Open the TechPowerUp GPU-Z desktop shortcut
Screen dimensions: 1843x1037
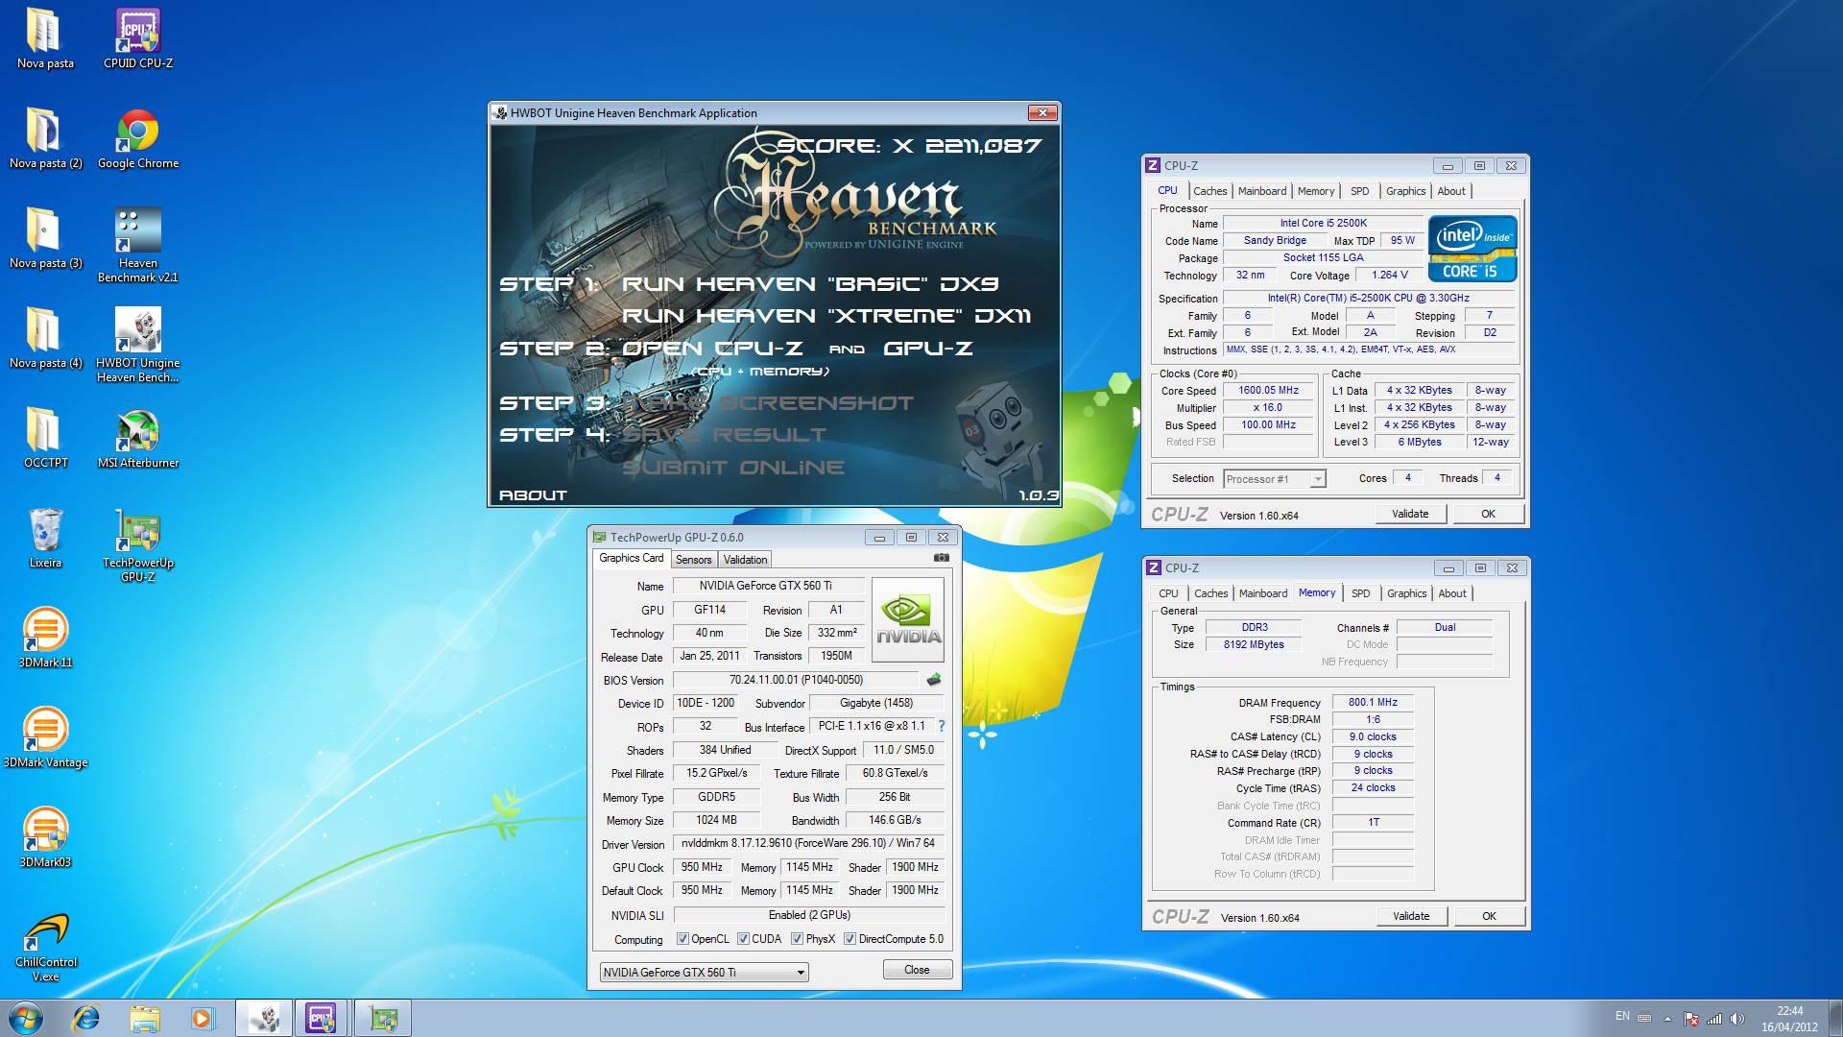[x=137, y=544]
